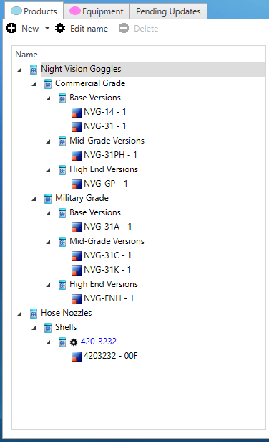Screen dimensions: 269x442
Task: Click the New button label
Action: click(x=30, y=29)
